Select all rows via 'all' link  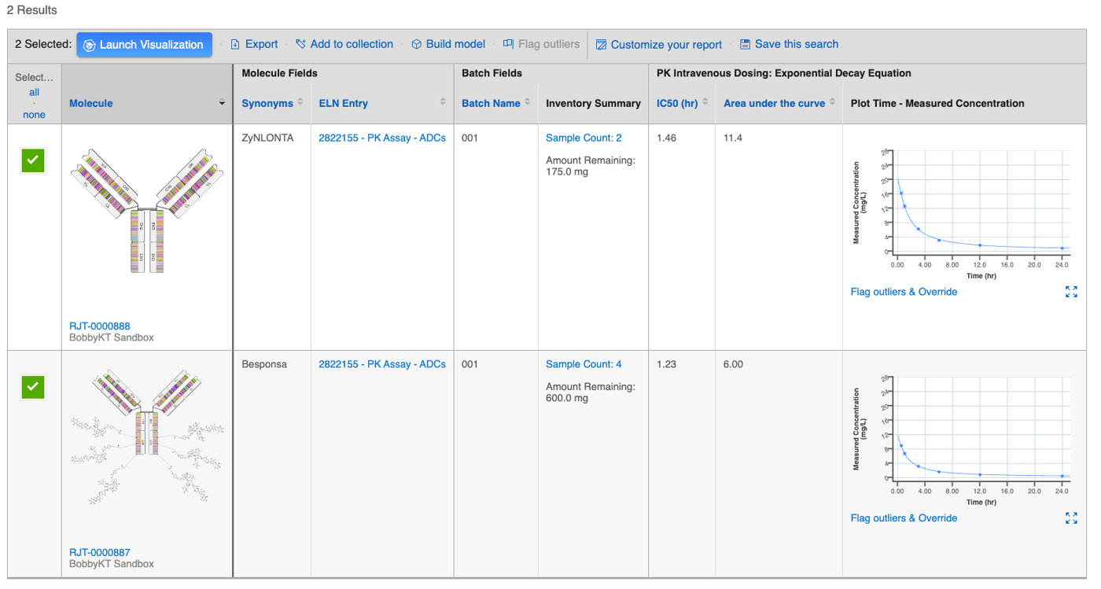click(34, 92)
